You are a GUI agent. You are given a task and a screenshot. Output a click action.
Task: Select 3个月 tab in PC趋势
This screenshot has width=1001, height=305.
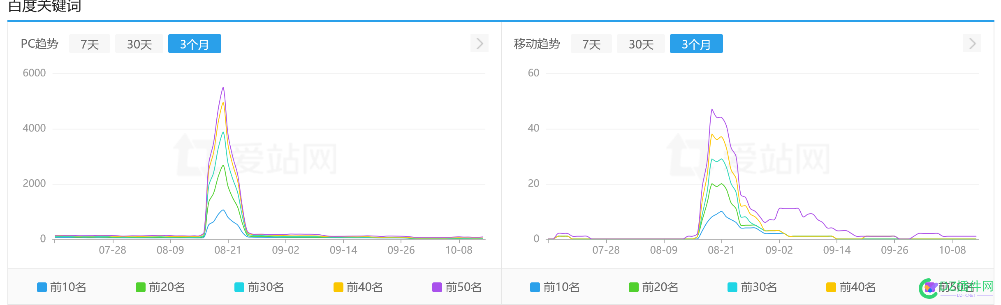195,44
